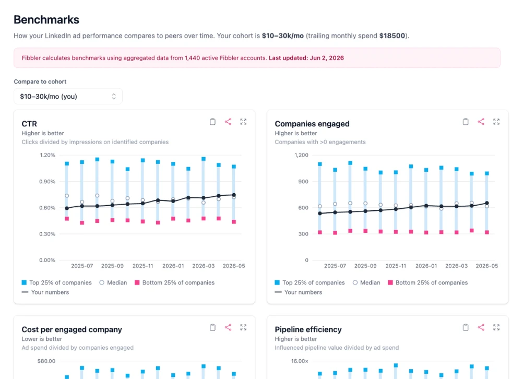Toggle Your numbers in Companies engaged legend

click(299, 292)
